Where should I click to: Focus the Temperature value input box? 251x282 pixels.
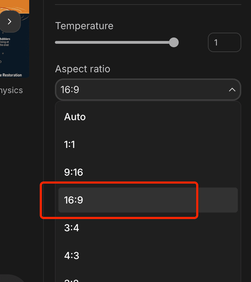click(x=224, y=42)
